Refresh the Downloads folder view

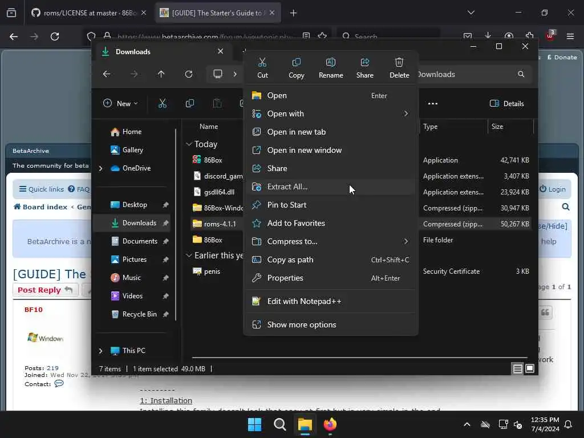click(x=189, y=74)
